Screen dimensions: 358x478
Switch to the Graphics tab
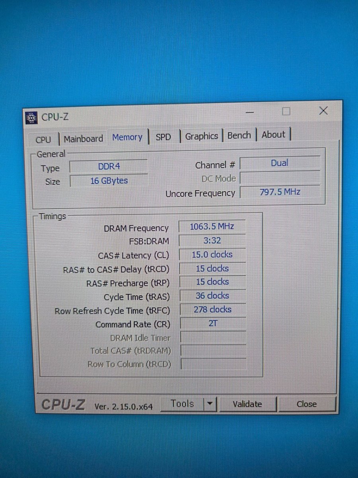(x=201, y=136)
